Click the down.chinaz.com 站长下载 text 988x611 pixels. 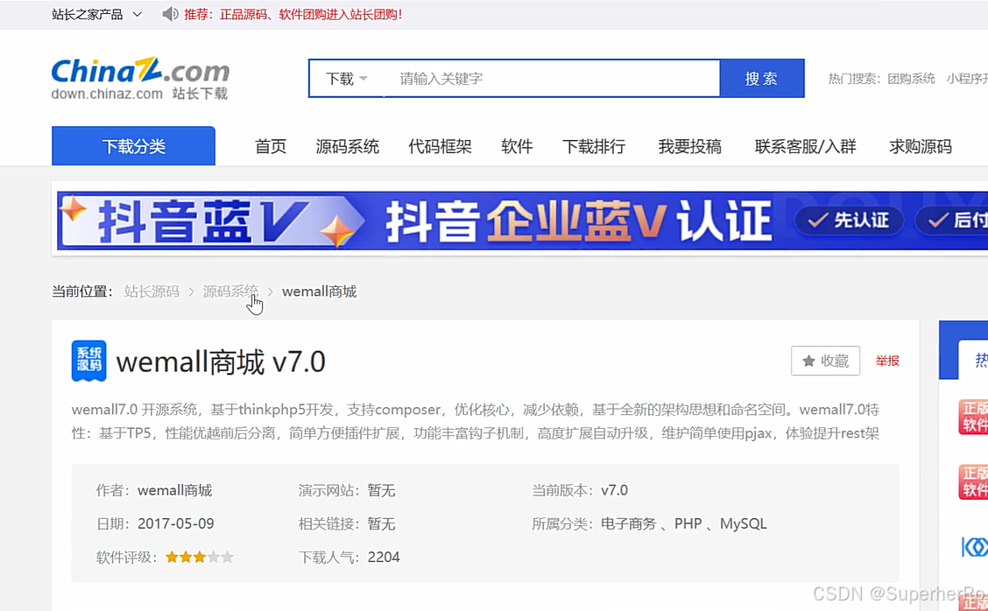tap(139, 94)
